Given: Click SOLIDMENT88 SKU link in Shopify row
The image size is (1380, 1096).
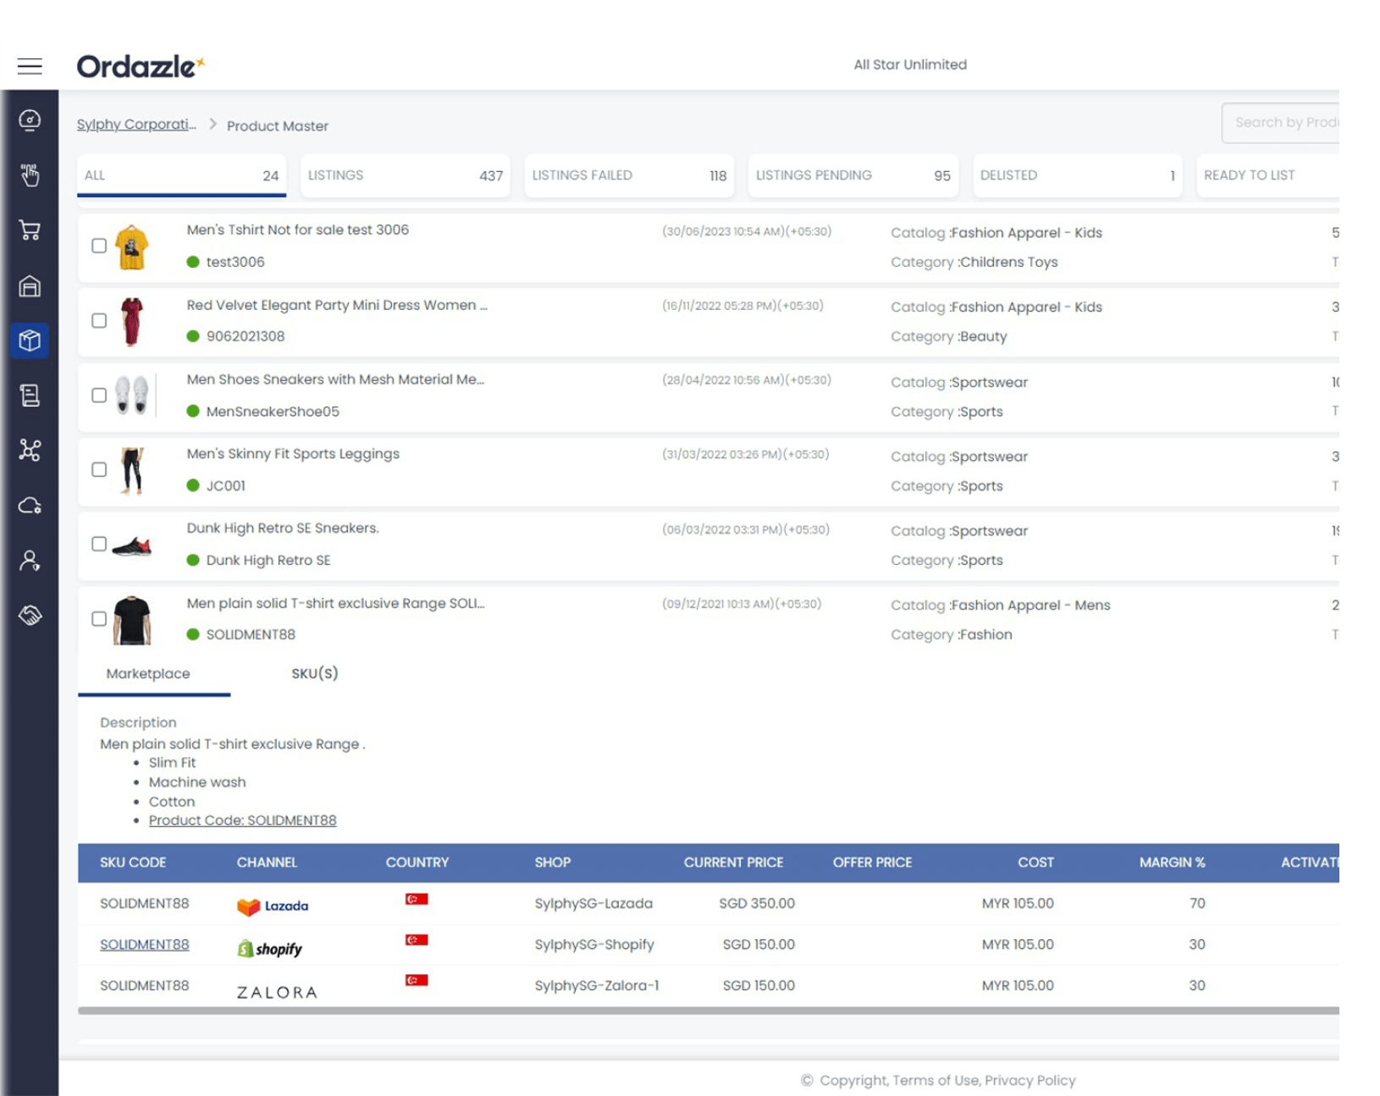Looking at the screenshot, I should tap(144, 944).
